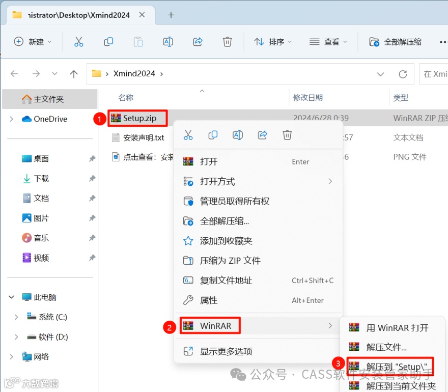Viewport: 448px width, 392px height.
Task: Expand the 网络 tree node
Action: tap(11, 357)
